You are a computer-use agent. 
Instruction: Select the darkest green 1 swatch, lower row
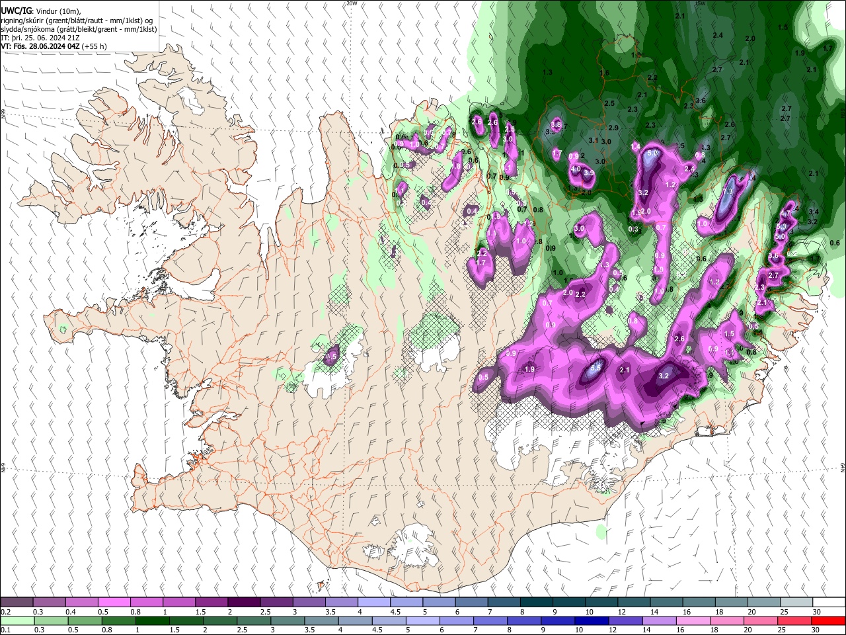coord(152,621)
